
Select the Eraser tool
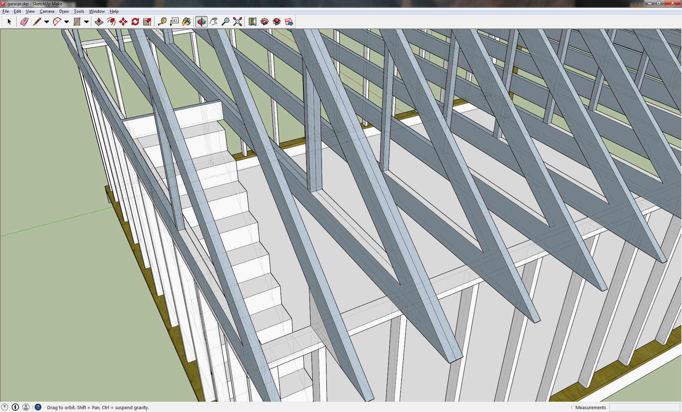tap(24, 22)
